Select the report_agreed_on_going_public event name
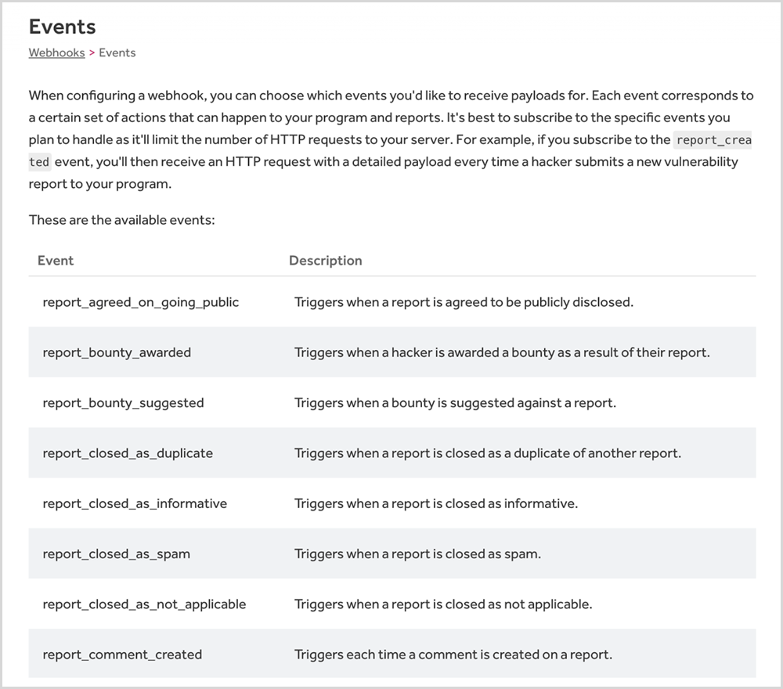The width and height of the screenshot is (783, 689). (x=141, y=302)
